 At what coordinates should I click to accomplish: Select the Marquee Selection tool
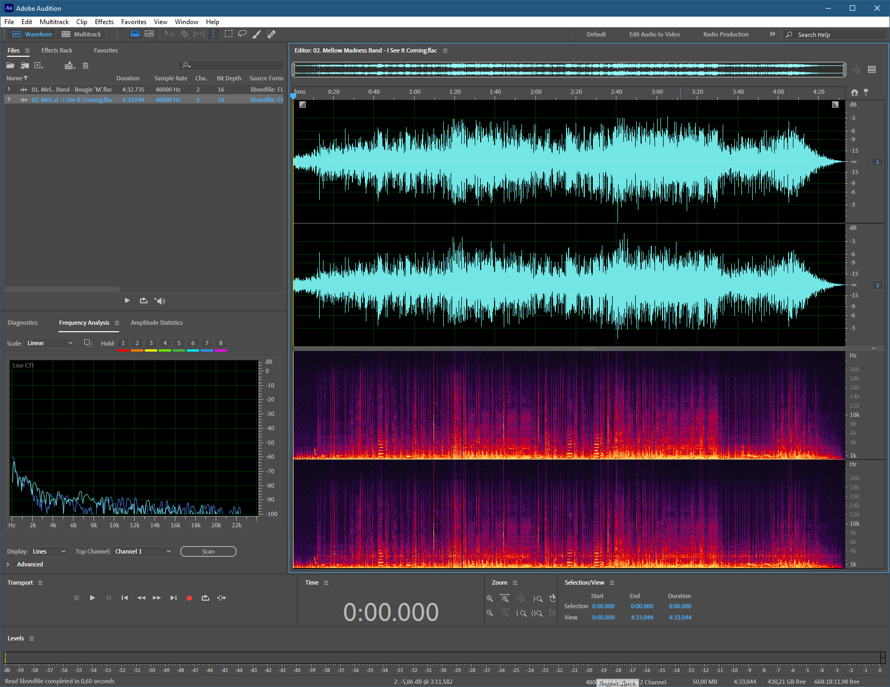click(229, 34)
